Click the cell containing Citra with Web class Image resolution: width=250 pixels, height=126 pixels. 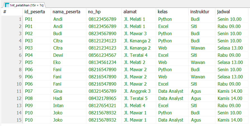tap(69, 48)
